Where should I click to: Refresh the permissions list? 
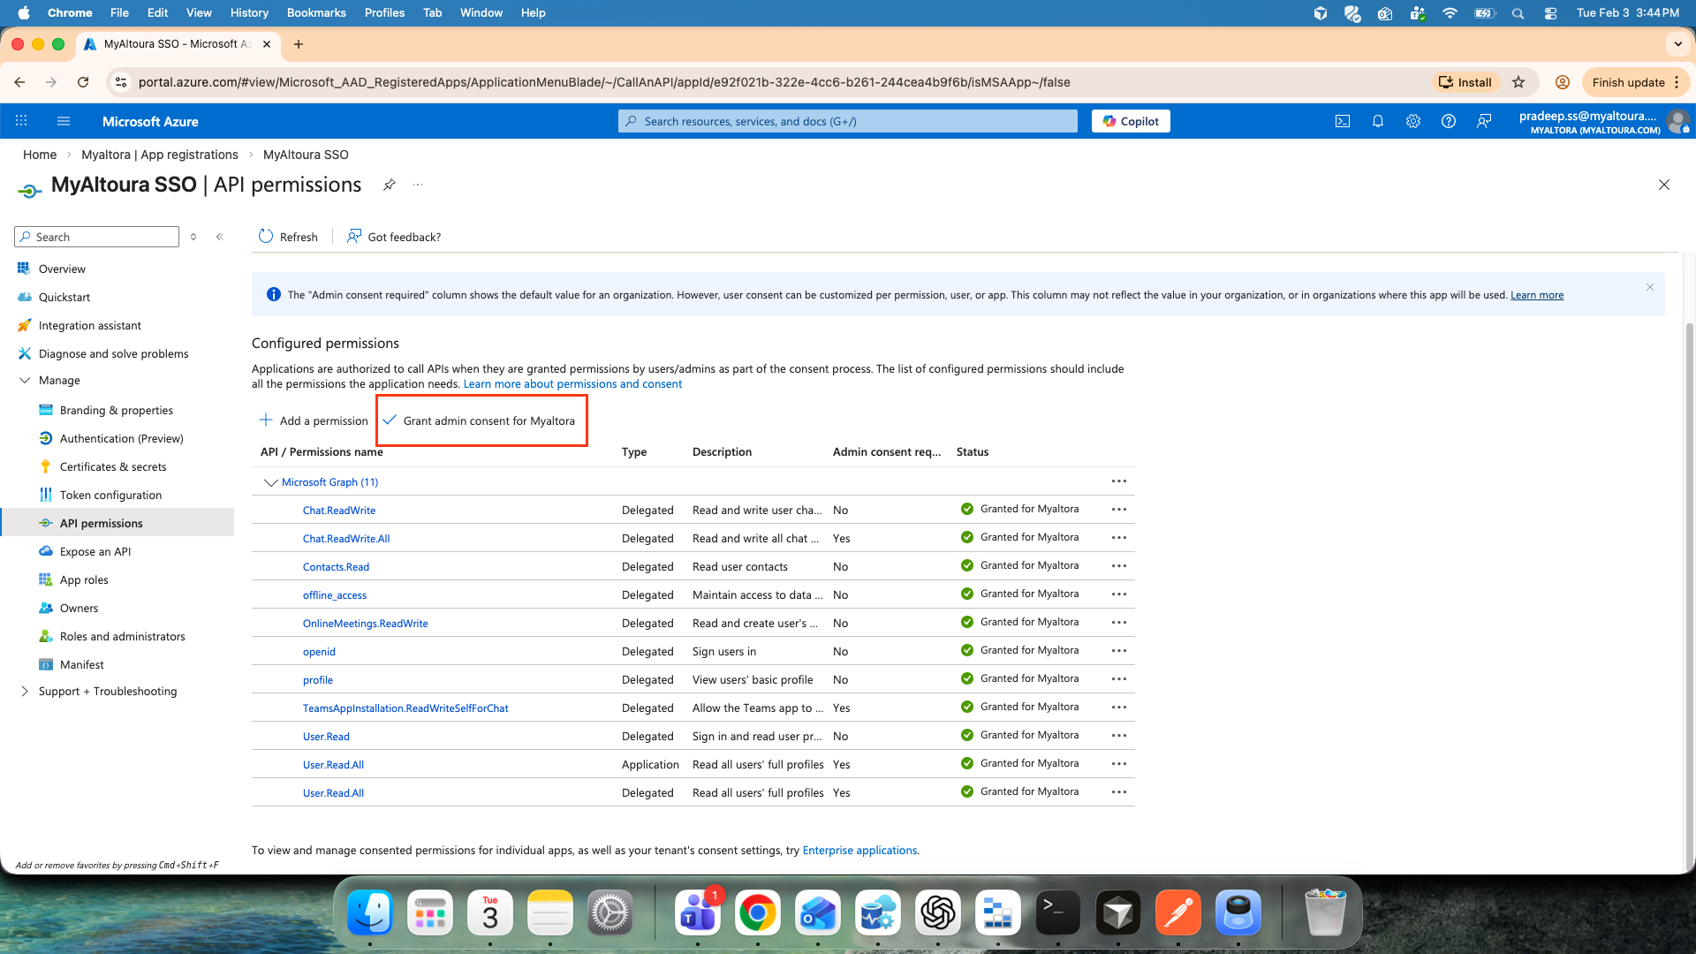(288, 237)
